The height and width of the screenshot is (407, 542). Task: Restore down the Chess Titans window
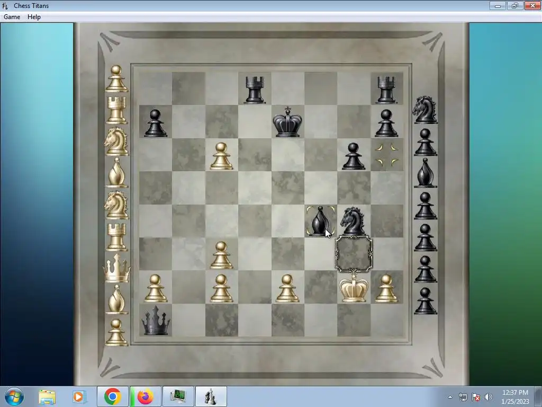coord(515,5)
